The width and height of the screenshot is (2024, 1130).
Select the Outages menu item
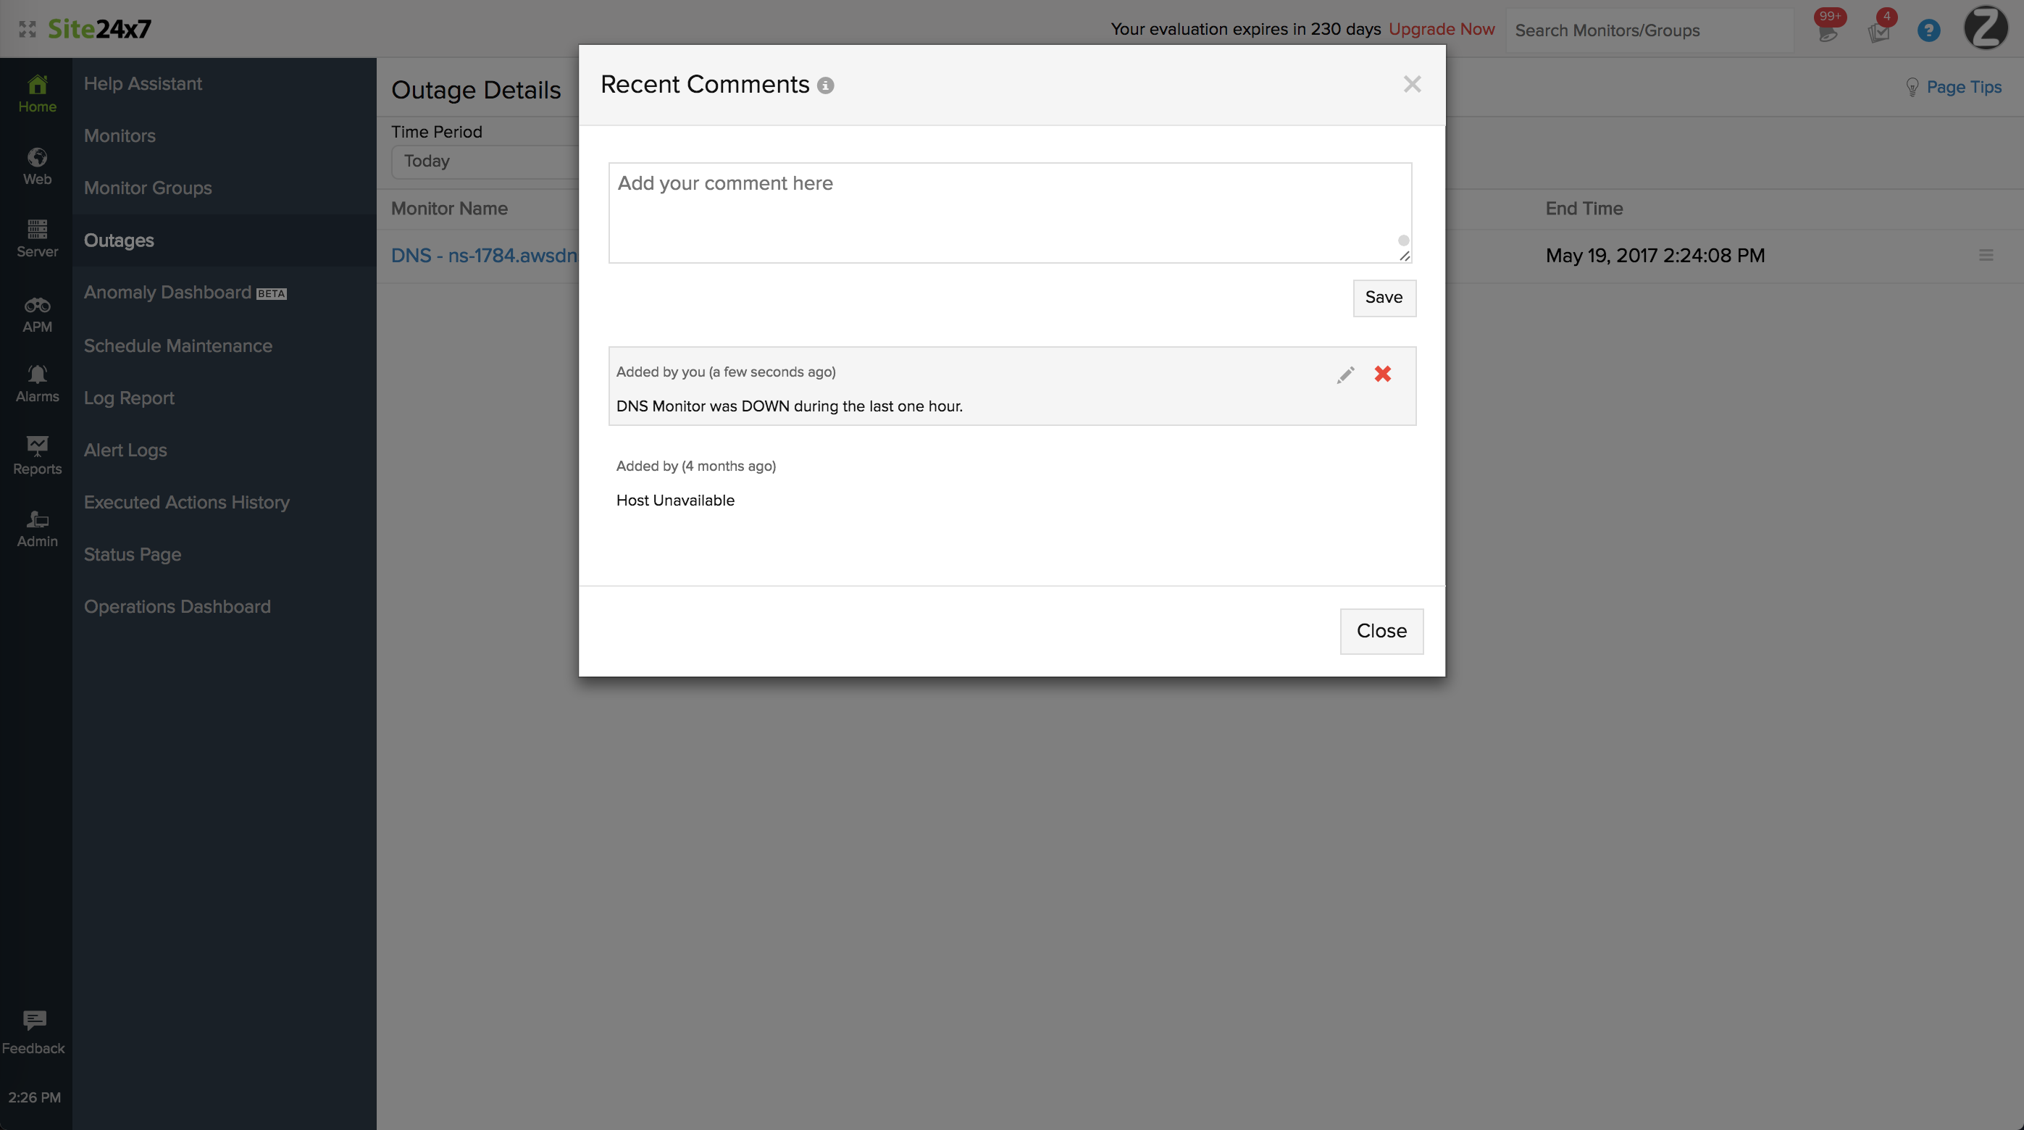point(118,239)
